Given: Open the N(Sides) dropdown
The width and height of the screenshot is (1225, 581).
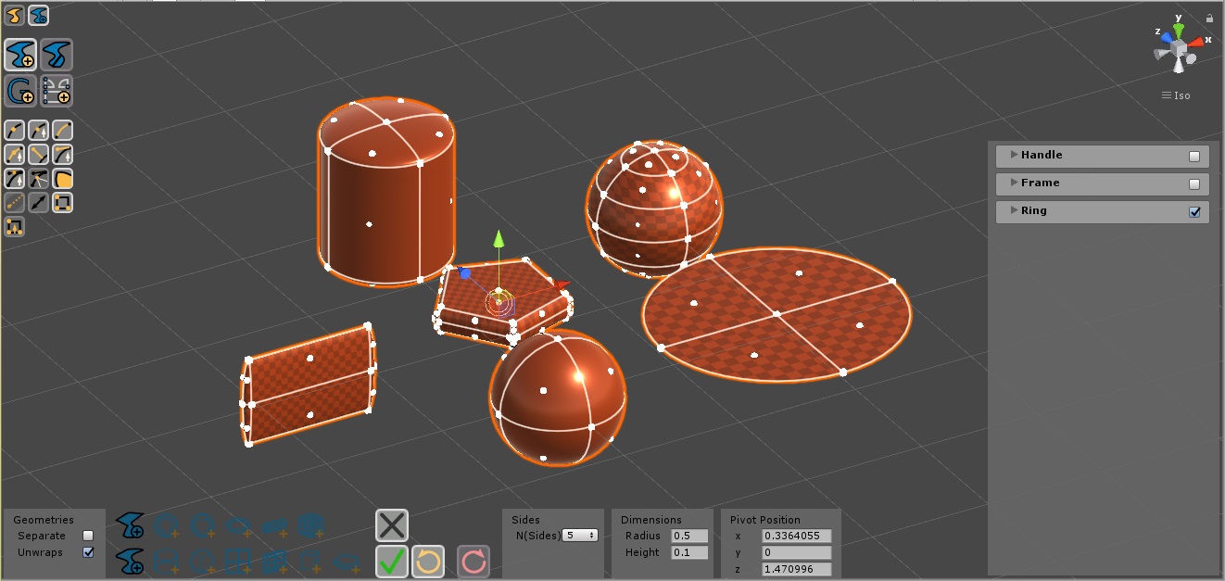Looking at the screenshot, I should (581, 536).
